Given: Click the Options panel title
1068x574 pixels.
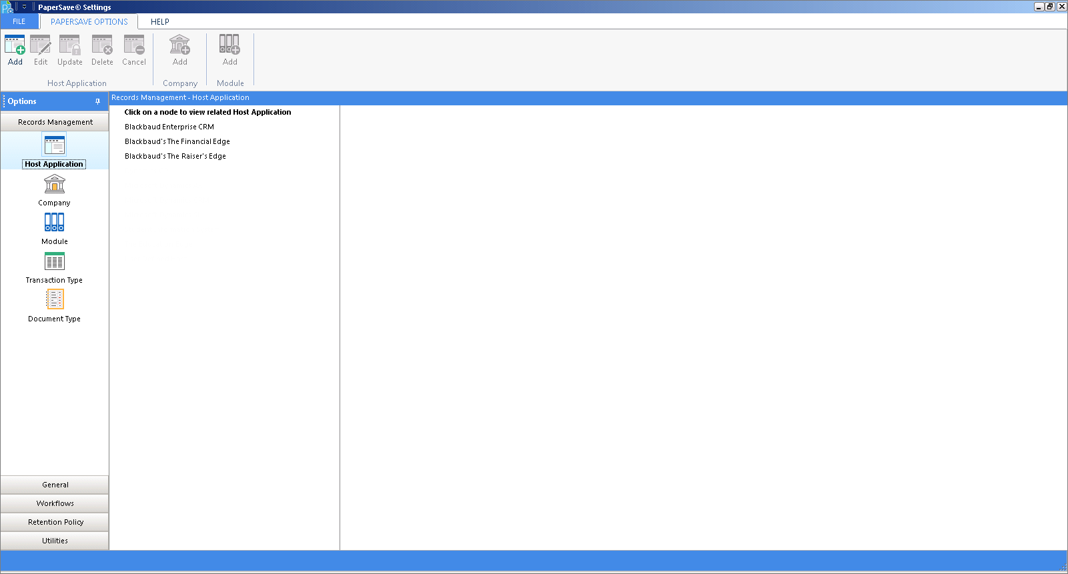Looking at the screenshot, I should click(22, 101).
